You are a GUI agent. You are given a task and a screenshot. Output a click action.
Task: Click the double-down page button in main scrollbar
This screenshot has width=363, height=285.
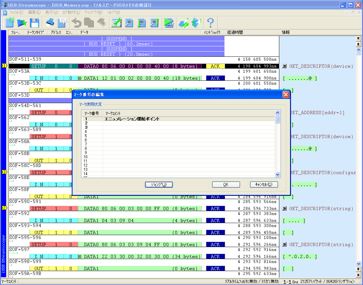click(x=358, y=269)
